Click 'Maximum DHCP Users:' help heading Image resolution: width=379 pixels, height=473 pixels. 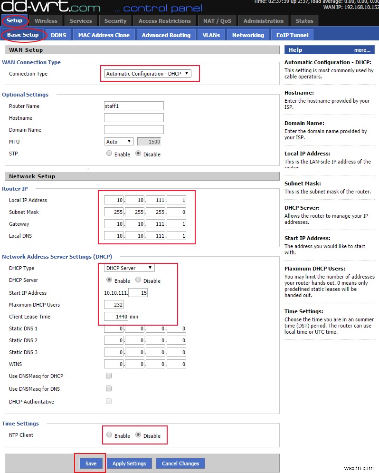click(315, 269)
